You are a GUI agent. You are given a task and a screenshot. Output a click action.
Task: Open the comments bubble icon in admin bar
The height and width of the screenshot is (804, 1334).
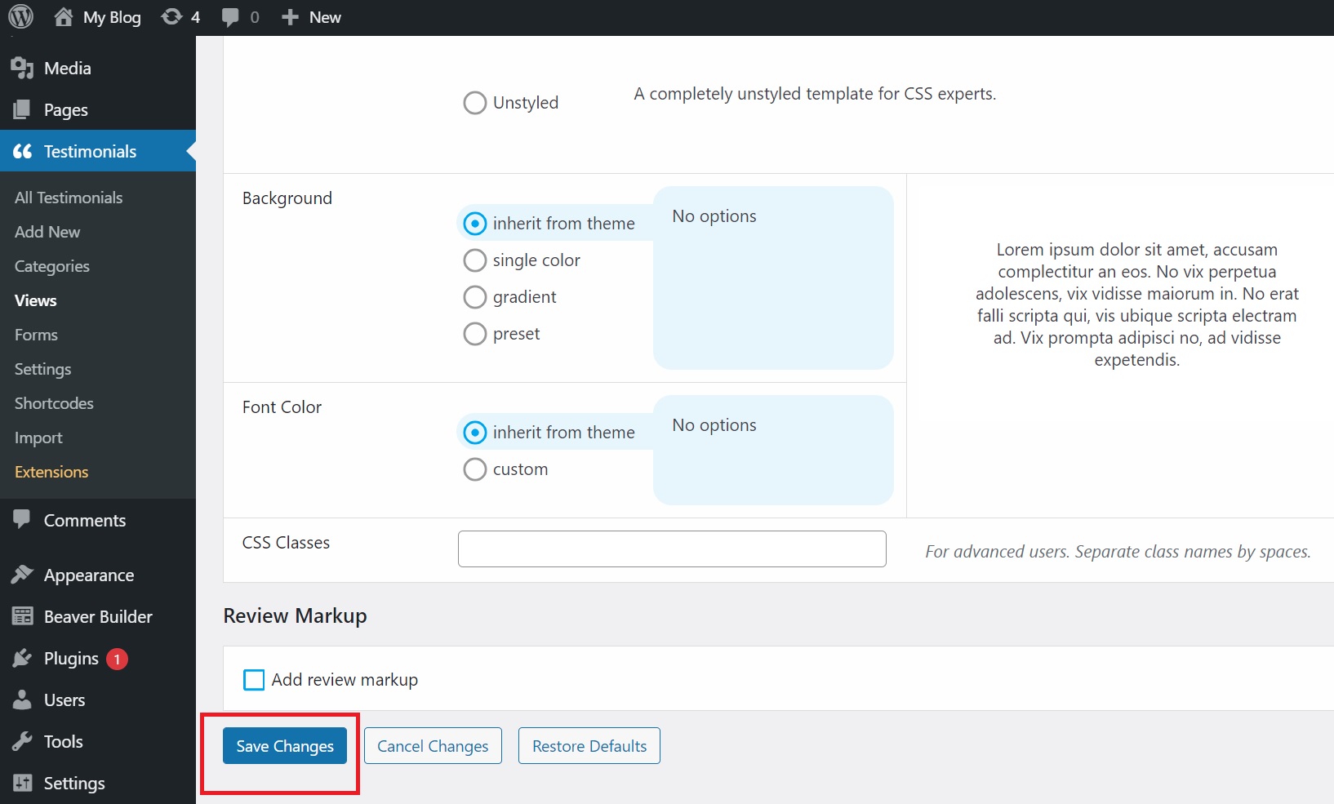[230, 17]
